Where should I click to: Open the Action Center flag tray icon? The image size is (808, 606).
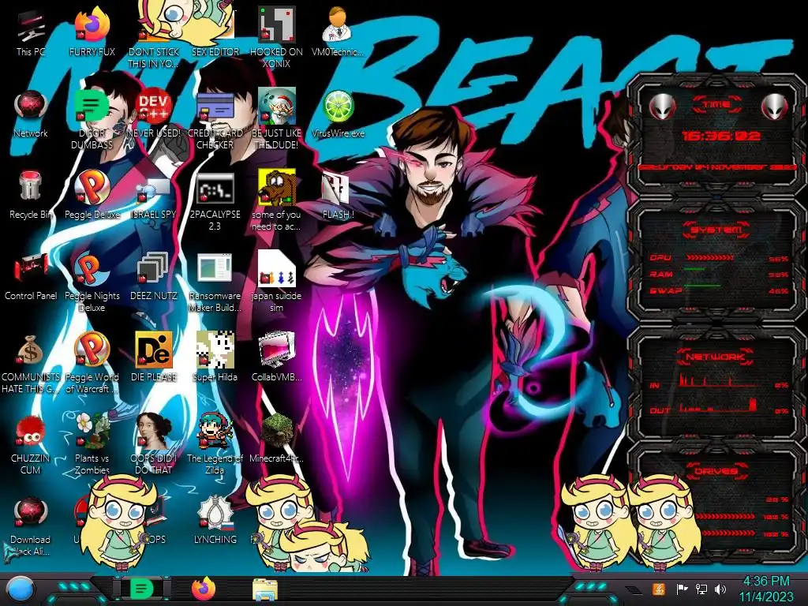682,589
